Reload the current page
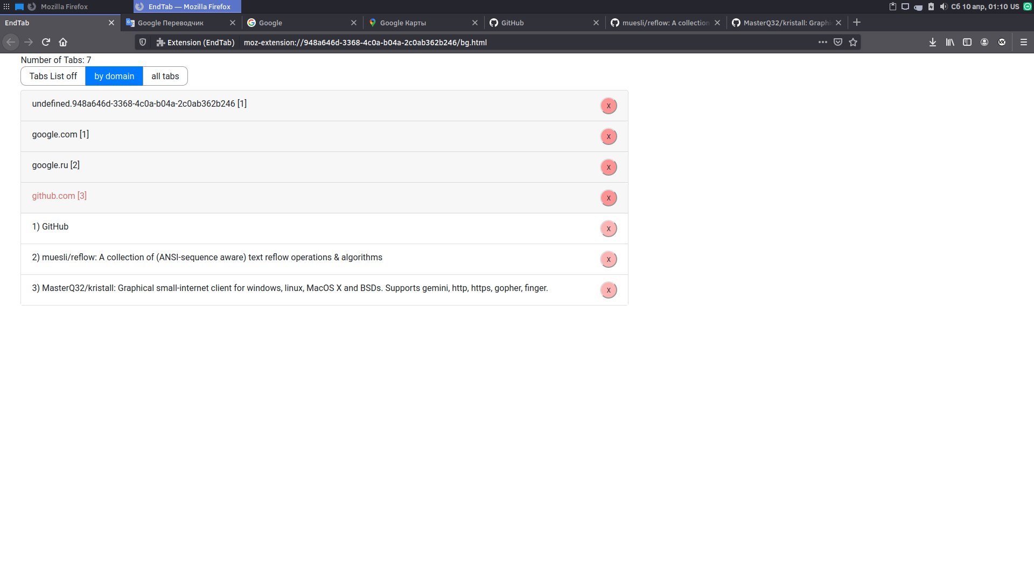This screenshot has height=582, width=1034. pos(46,42)
